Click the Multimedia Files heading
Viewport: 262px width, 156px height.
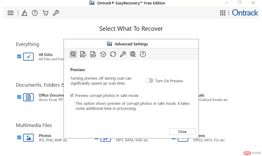point(34,125)
